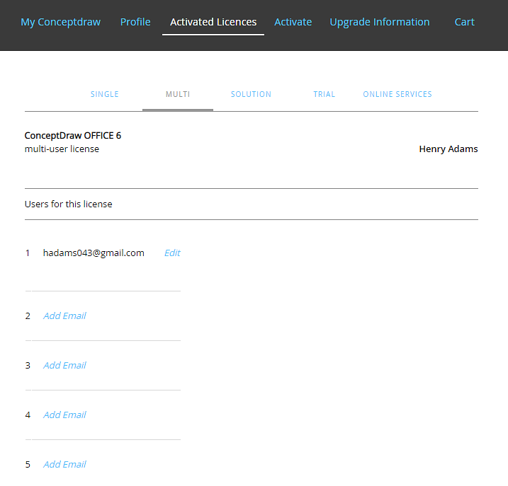Go to the Profile page
The image size is (508, 486).
pos(135,22)
